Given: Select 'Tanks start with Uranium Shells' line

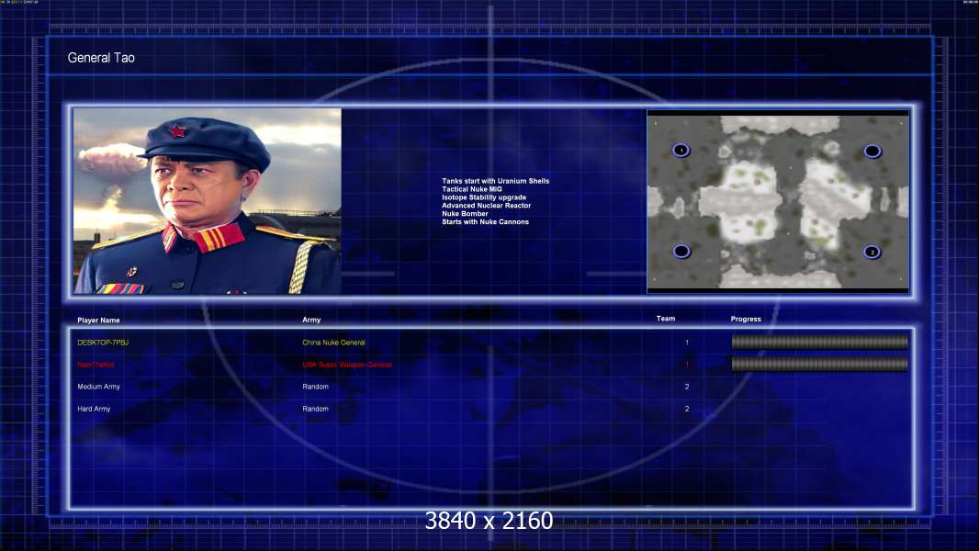Looking at the screenshot, I should click(x=496, y=181).
